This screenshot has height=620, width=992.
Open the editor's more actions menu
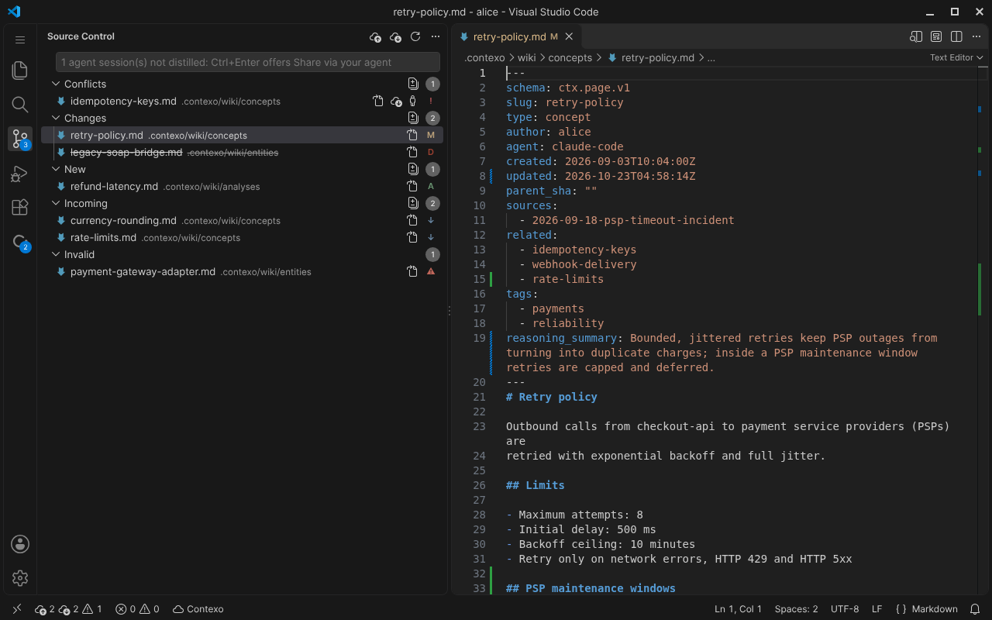[x=976, y=36]
